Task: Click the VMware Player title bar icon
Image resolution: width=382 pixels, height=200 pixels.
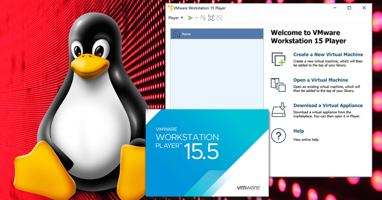Action: pyautogui.click(x=170, y=8)
